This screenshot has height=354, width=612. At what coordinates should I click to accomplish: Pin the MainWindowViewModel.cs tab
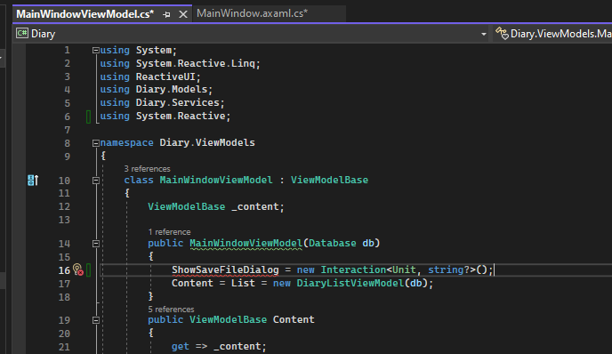166,15
